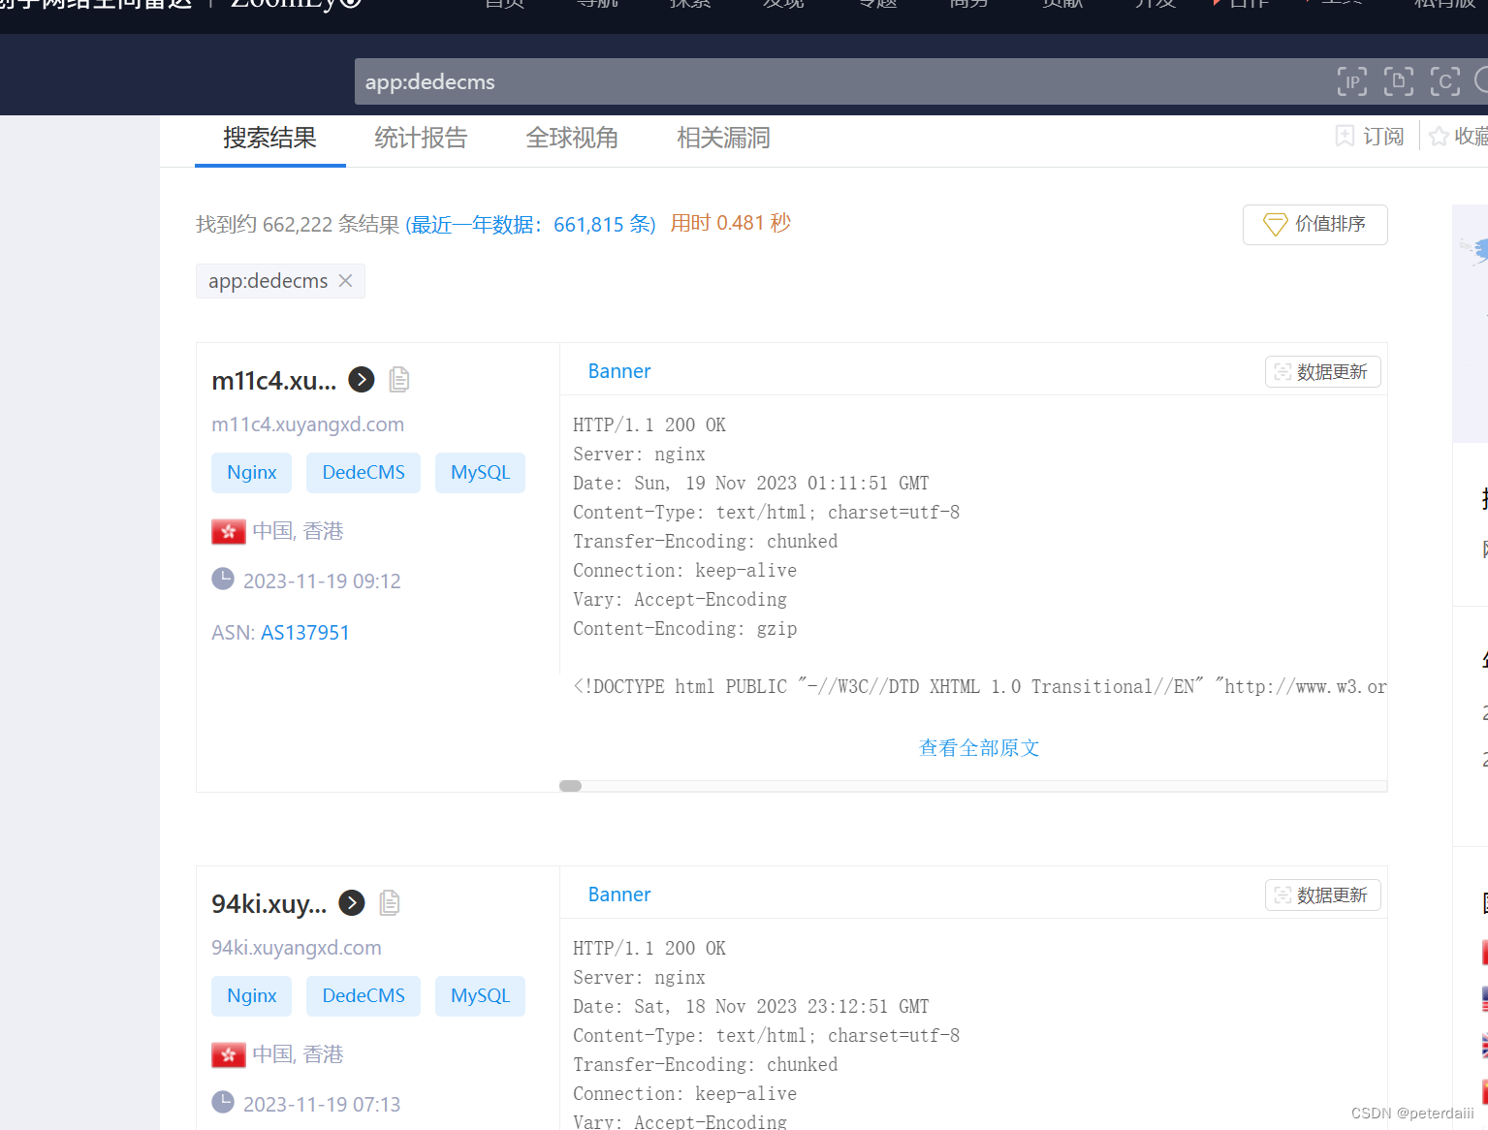Click MySQL tag of m11c4 result

point(480,473)
